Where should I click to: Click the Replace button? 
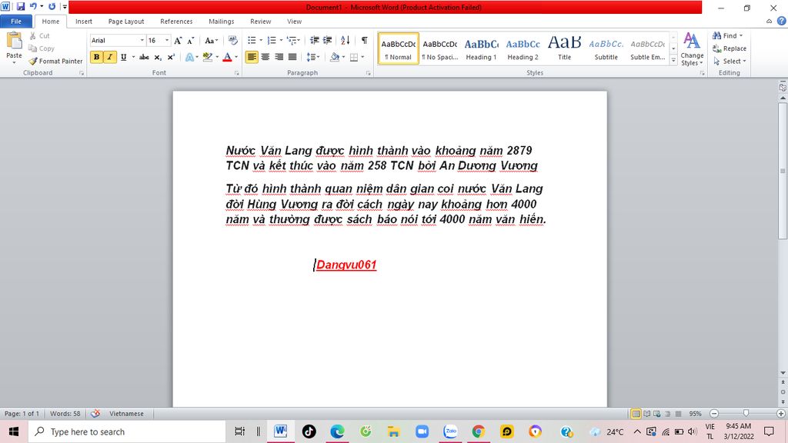coord(730,48)
